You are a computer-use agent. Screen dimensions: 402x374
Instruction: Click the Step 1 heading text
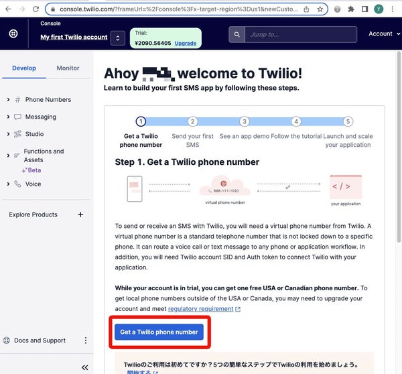187,162
